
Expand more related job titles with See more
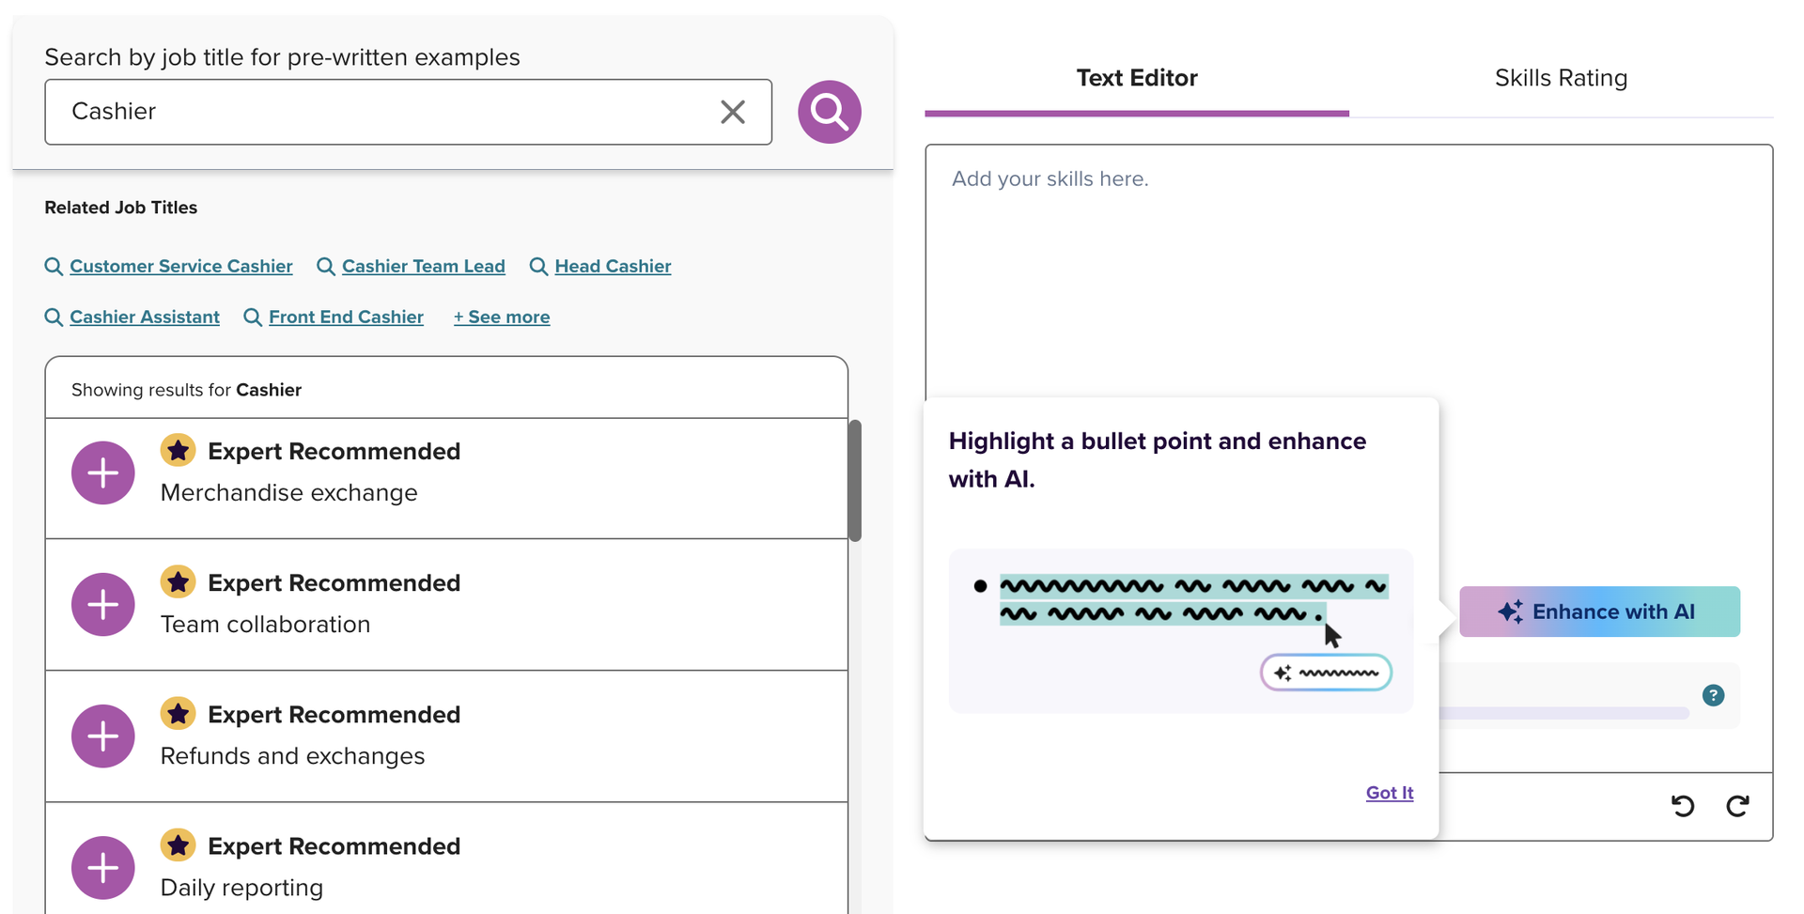(501, 317)
